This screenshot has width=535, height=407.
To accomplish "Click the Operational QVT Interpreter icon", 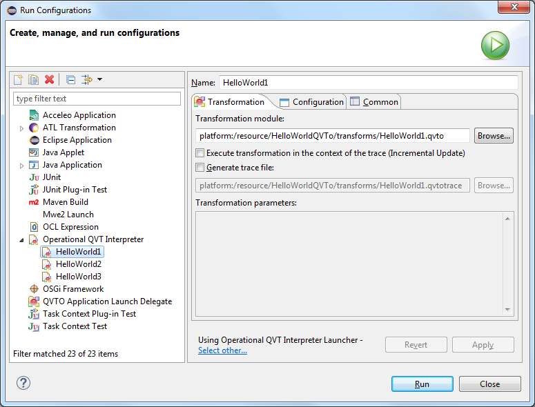I will [x=33, y=239].
